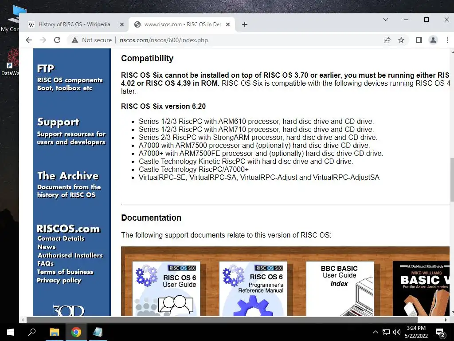Open the Support sidebar section
454x341 pixels.
(58, 122)
